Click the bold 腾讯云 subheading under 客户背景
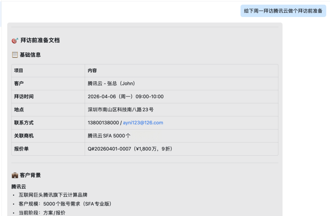The width and height of the screenshot is (330, 216). click(19, 186)
